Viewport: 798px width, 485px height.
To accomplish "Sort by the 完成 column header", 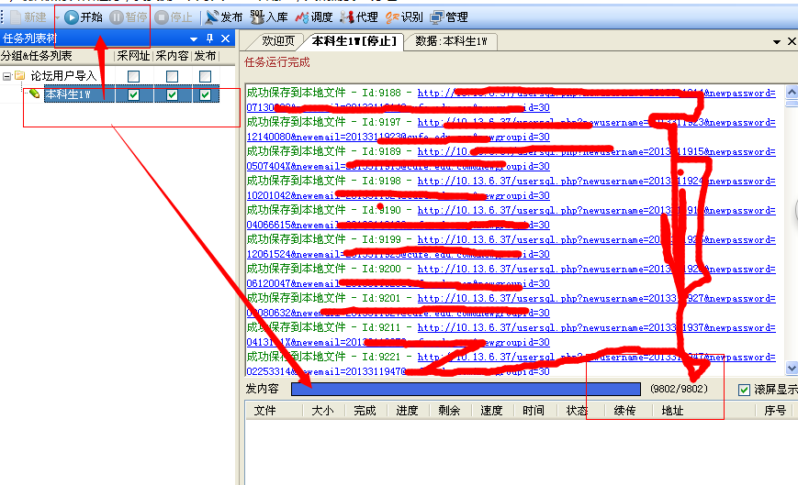I will 365,411.
